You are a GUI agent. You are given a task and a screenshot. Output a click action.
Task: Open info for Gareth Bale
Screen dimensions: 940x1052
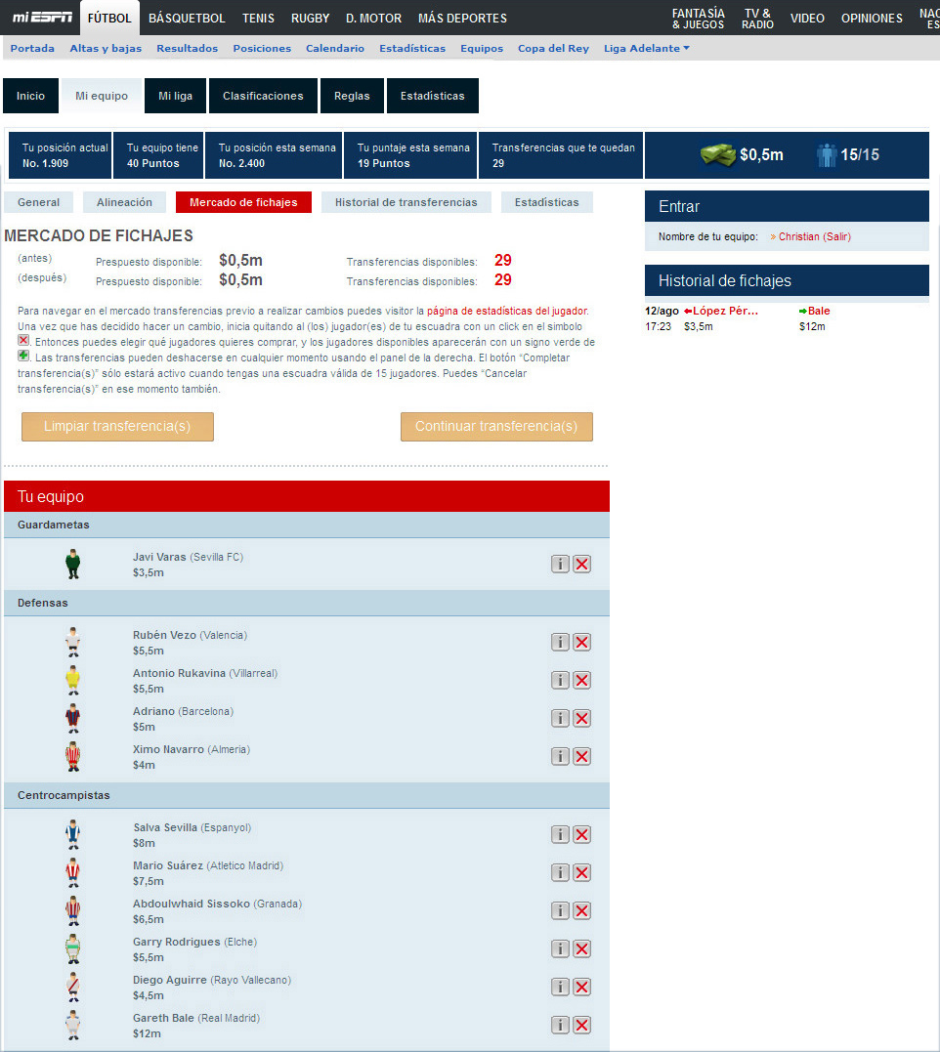point(560,1026)
